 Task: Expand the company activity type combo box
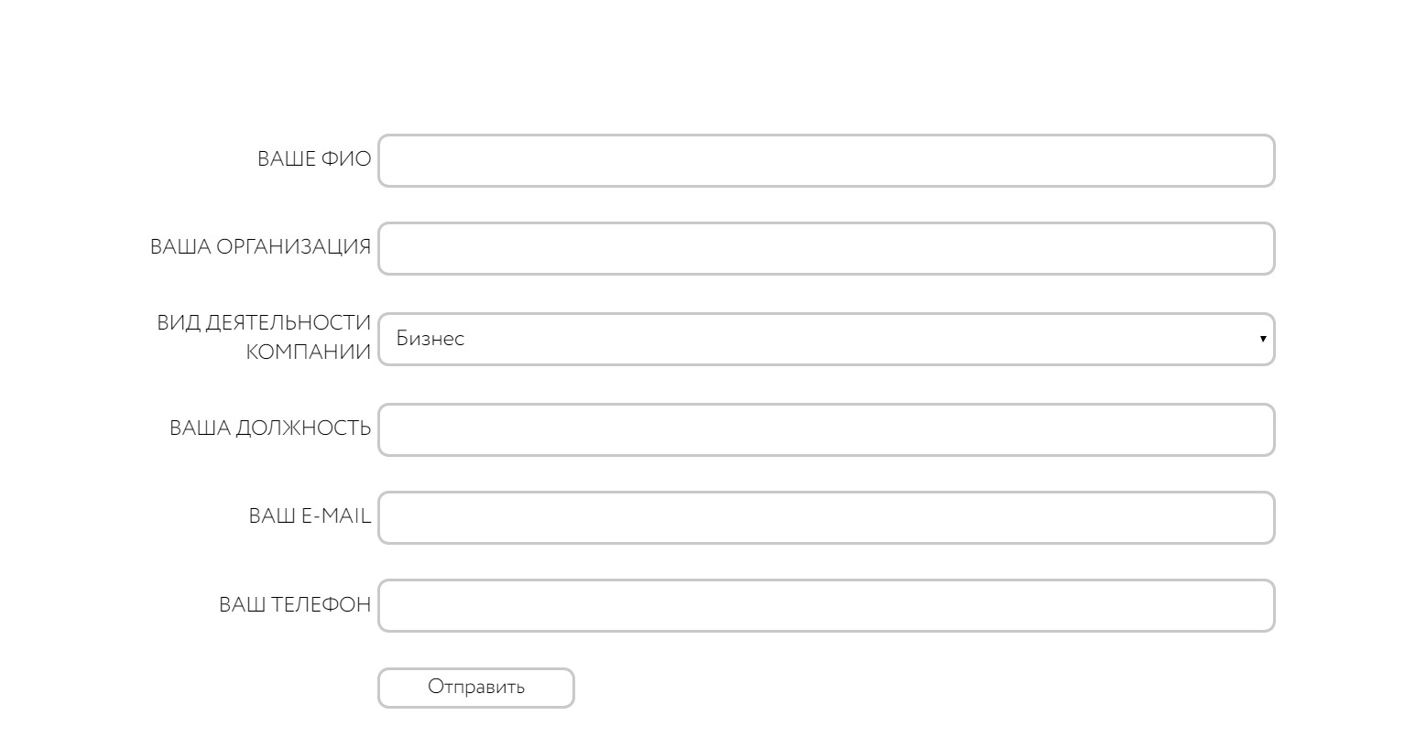[825, 339]
